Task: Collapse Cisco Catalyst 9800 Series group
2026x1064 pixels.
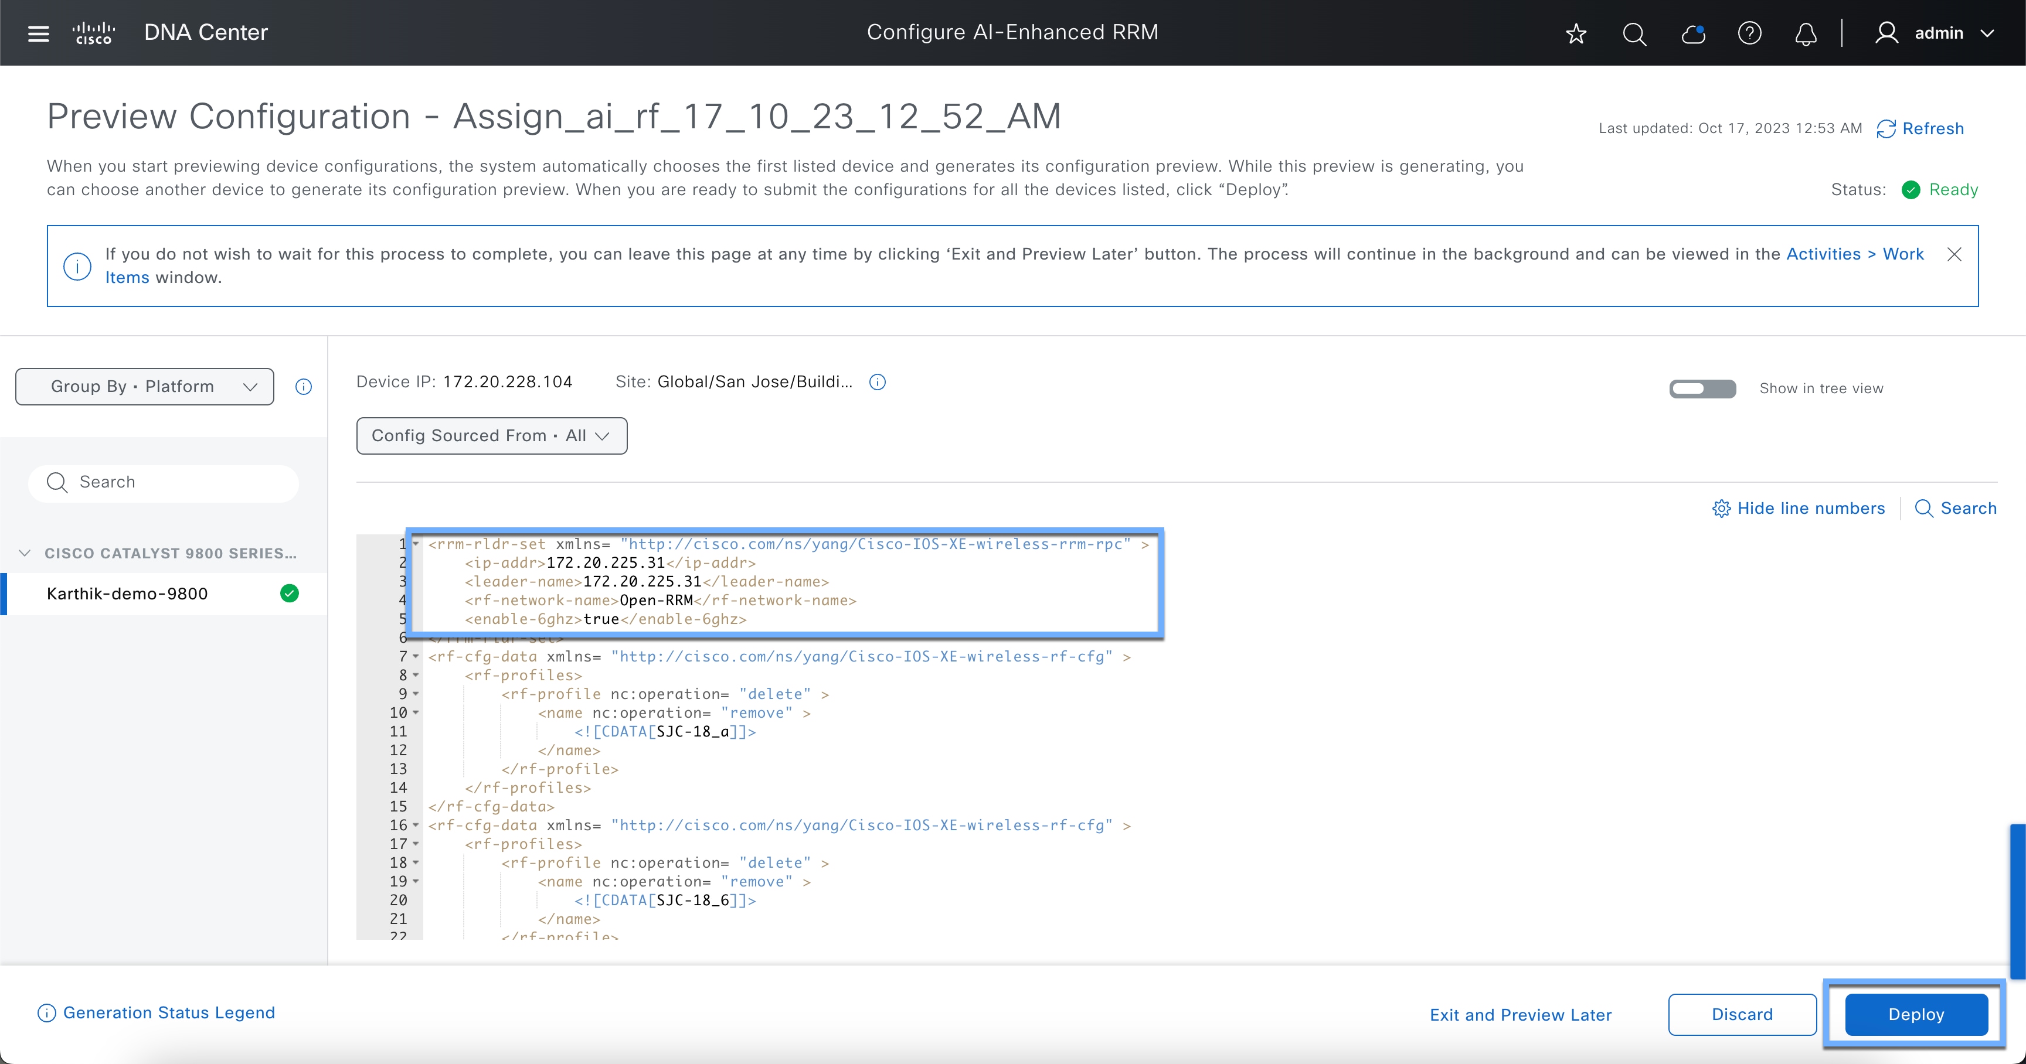Action: click(25, 553)
